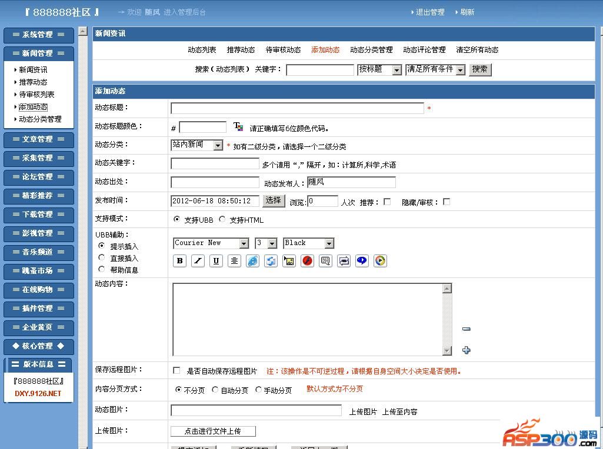
Task: Expand the 文章管理 sidebar section
Action: [38, 139]
